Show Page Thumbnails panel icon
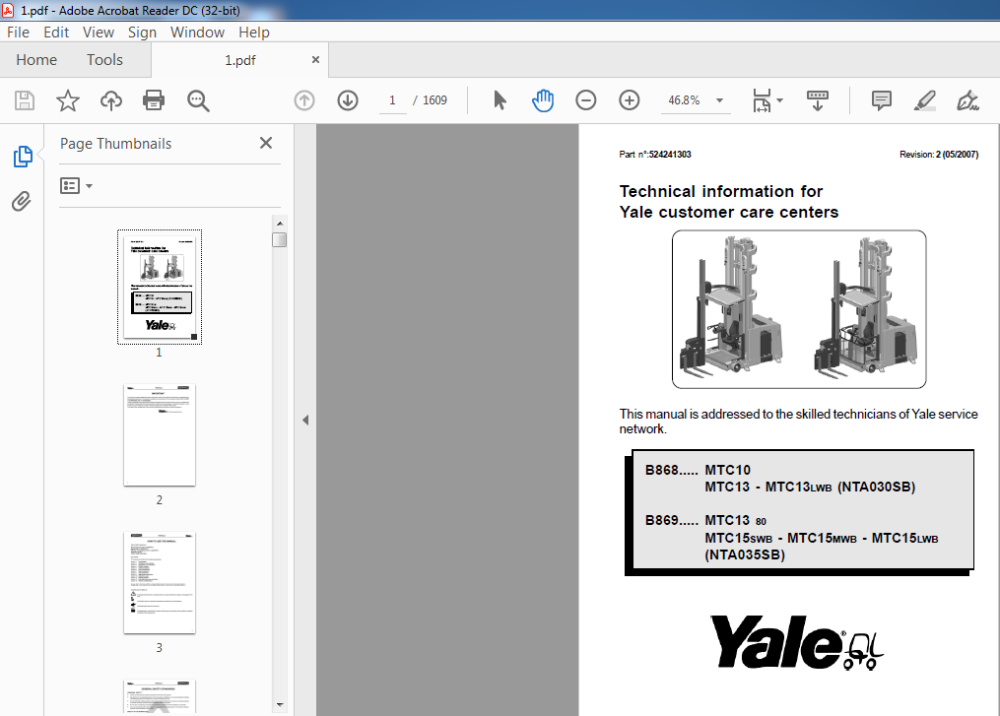 point(23,157)
